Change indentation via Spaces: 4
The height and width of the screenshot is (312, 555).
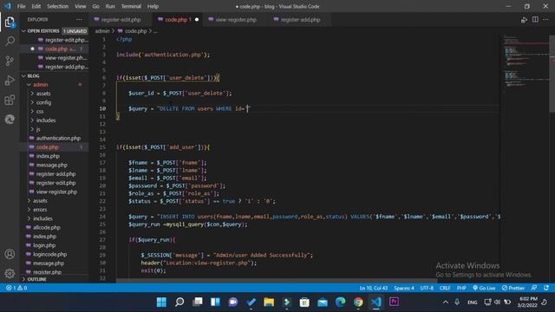404,288
